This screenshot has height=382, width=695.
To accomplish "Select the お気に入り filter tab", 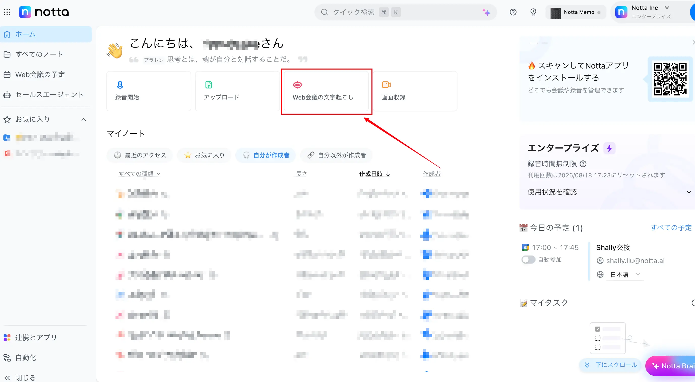I will point(204,155).
